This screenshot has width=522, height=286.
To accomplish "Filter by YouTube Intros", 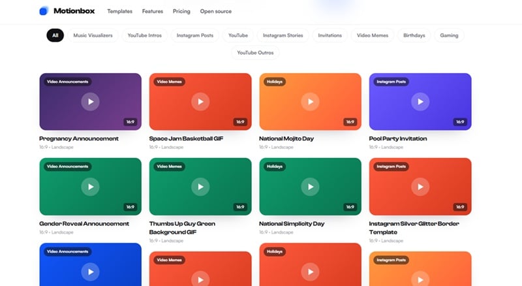I will coord(144,35).
